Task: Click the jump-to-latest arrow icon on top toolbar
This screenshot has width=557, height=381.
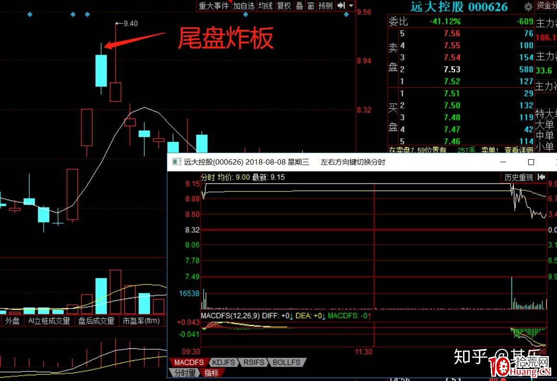Action: pyautogui.click(x=342, y=6)
